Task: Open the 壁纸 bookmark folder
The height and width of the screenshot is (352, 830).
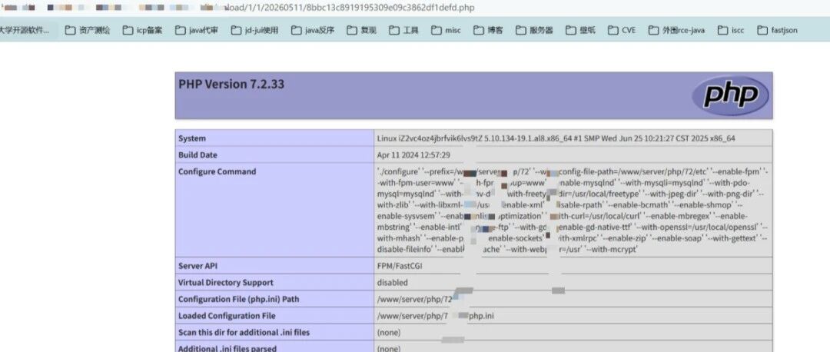Action: click(580, 30)
